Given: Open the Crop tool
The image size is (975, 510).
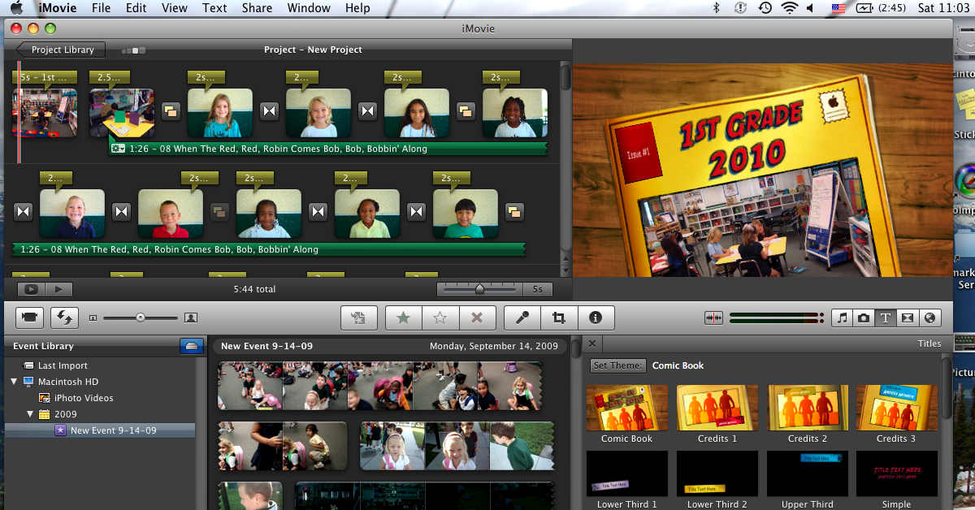Looking at the screenshot, I should point(558,318).
